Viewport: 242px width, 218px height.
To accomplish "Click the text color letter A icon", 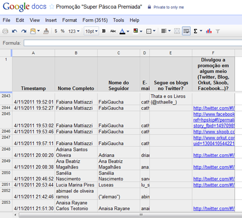I will click(x=122, y=31).
